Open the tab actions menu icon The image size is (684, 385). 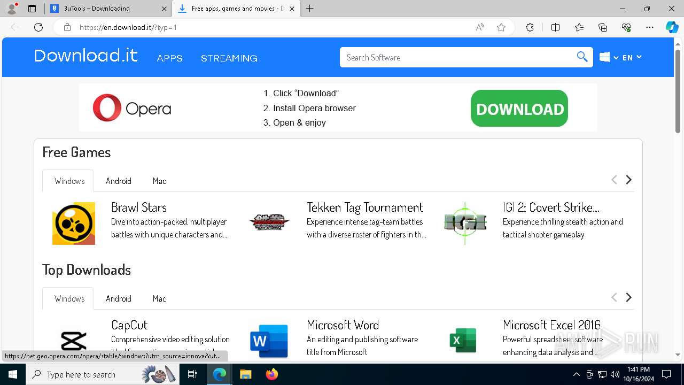32,9
